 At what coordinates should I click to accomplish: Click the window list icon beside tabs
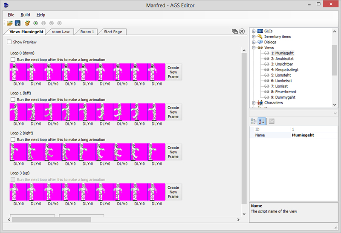pyautogui.click(x=234, y=31)
